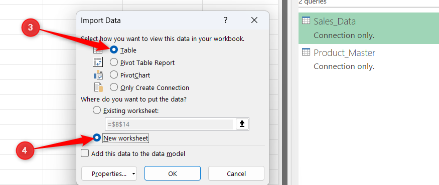Click the Sales_Data query table icon
The width and height of the screenshot is (439, 185).
coord(306,21)
